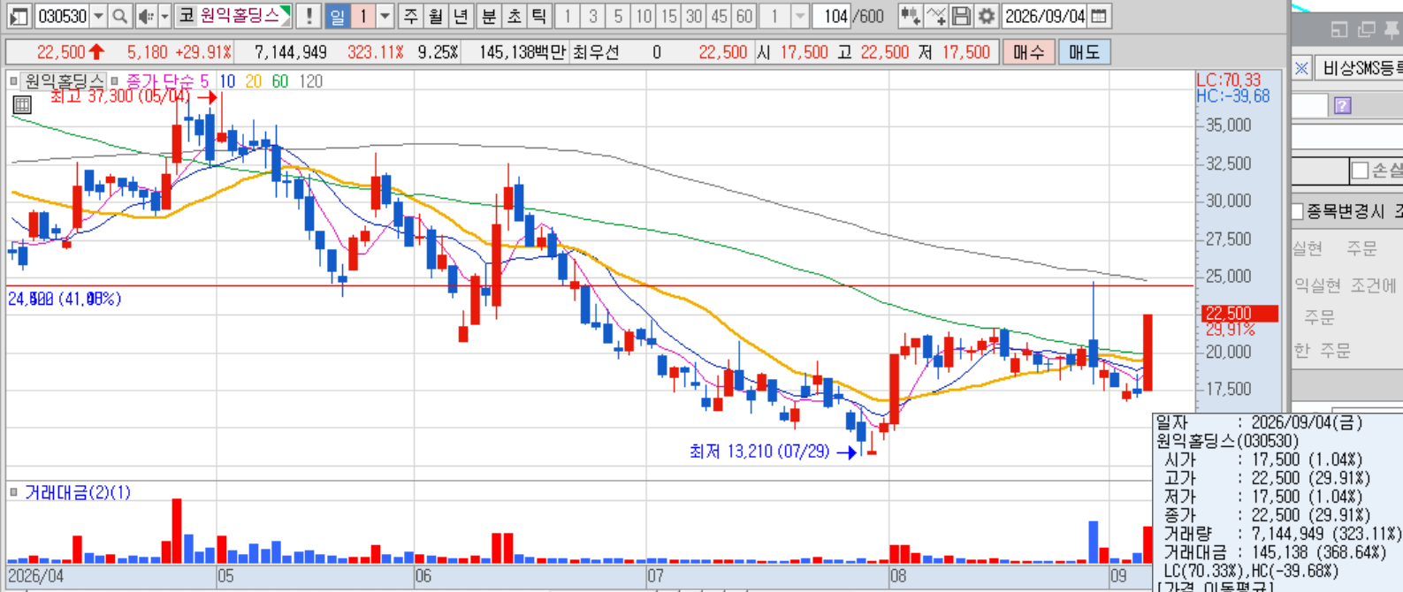The height and width of the screenshot is (592, 1403).
Task: Click the 20-day moving average yellow legend
Action: point(254,81)
